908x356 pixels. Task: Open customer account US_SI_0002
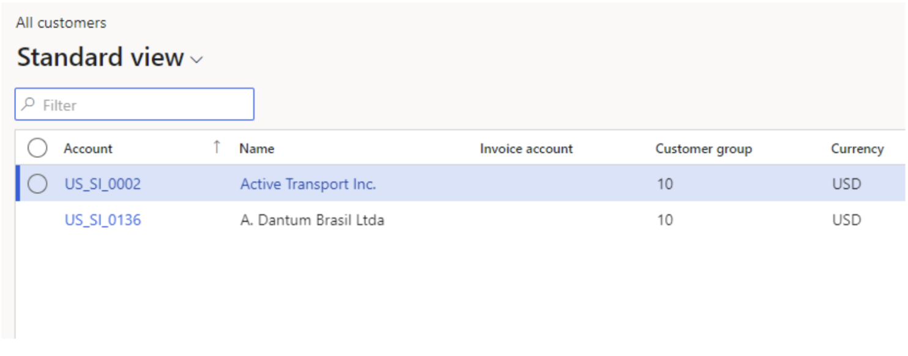tap(103, 184)
